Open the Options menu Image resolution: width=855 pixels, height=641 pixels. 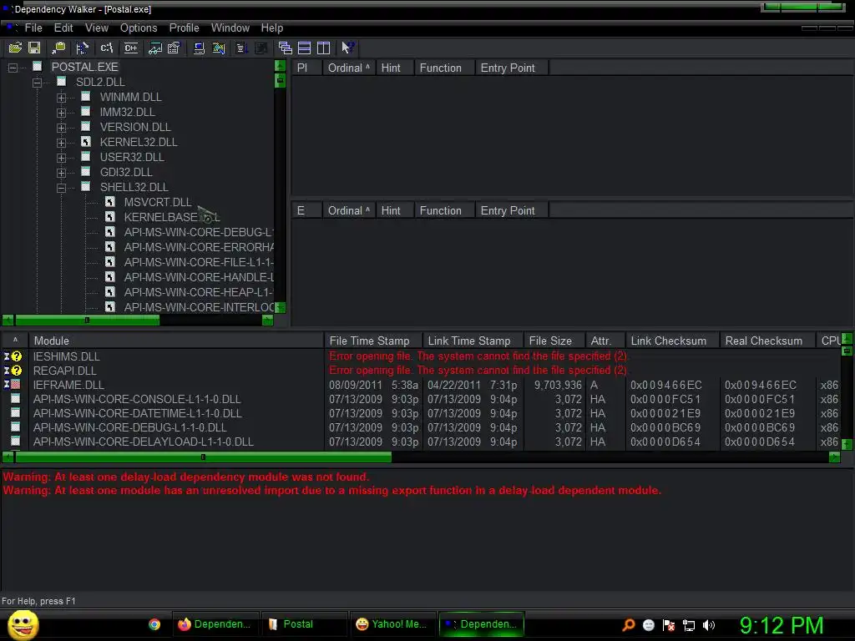click(x=139, y=28)
